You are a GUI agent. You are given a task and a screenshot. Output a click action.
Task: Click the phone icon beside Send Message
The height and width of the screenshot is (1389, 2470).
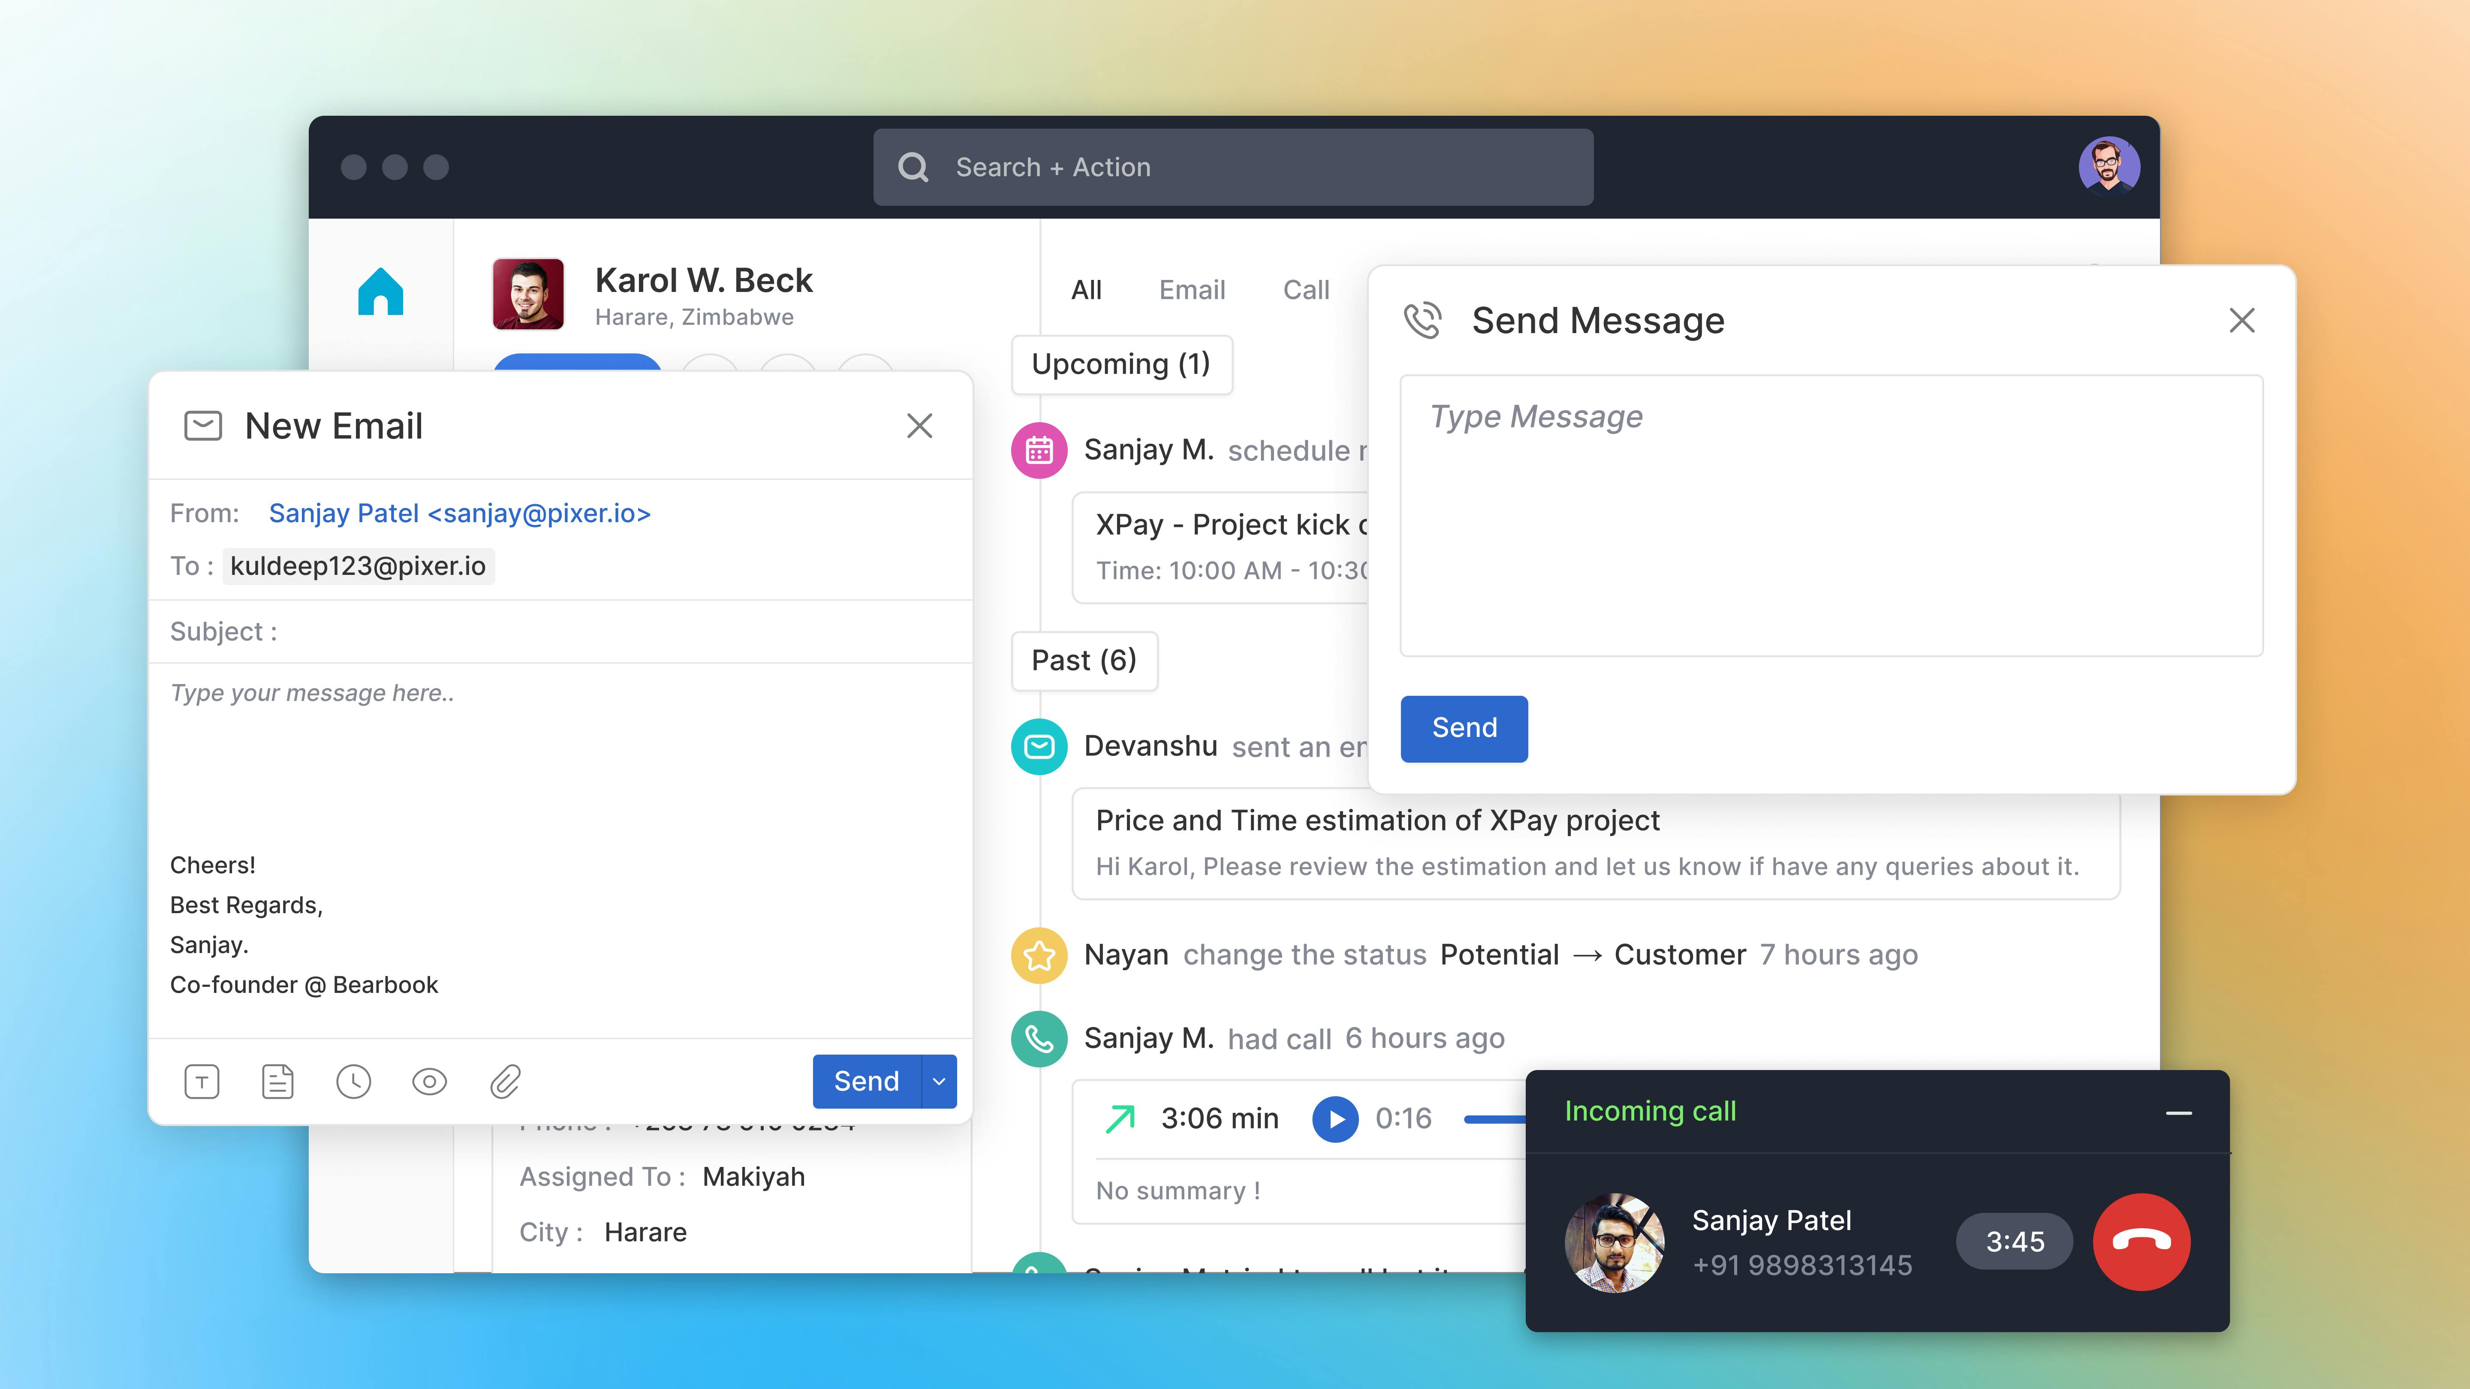1423,320
